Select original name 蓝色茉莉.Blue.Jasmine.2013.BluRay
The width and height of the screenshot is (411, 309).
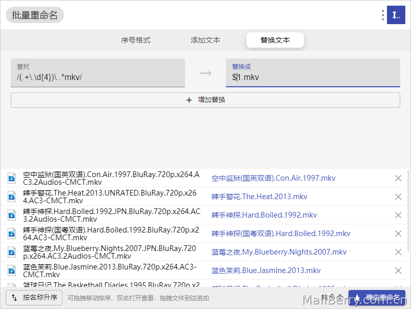click(110, 271)
